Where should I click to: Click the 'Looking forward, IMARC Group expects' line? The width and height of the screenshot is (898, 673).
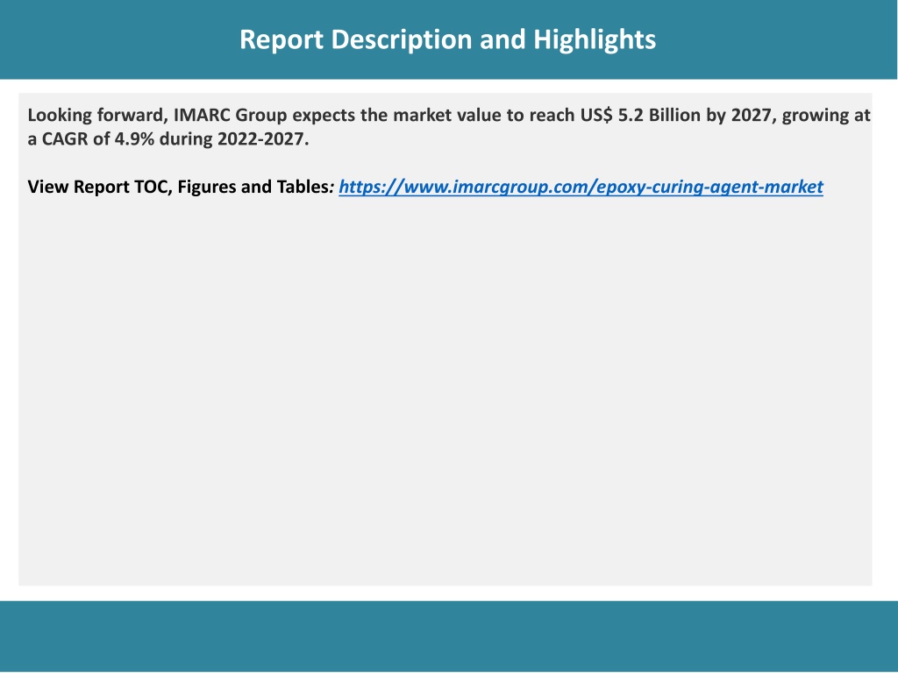tap(449, 115)
